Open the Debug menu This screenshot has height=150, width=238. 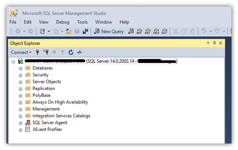[x=63, y=22]
